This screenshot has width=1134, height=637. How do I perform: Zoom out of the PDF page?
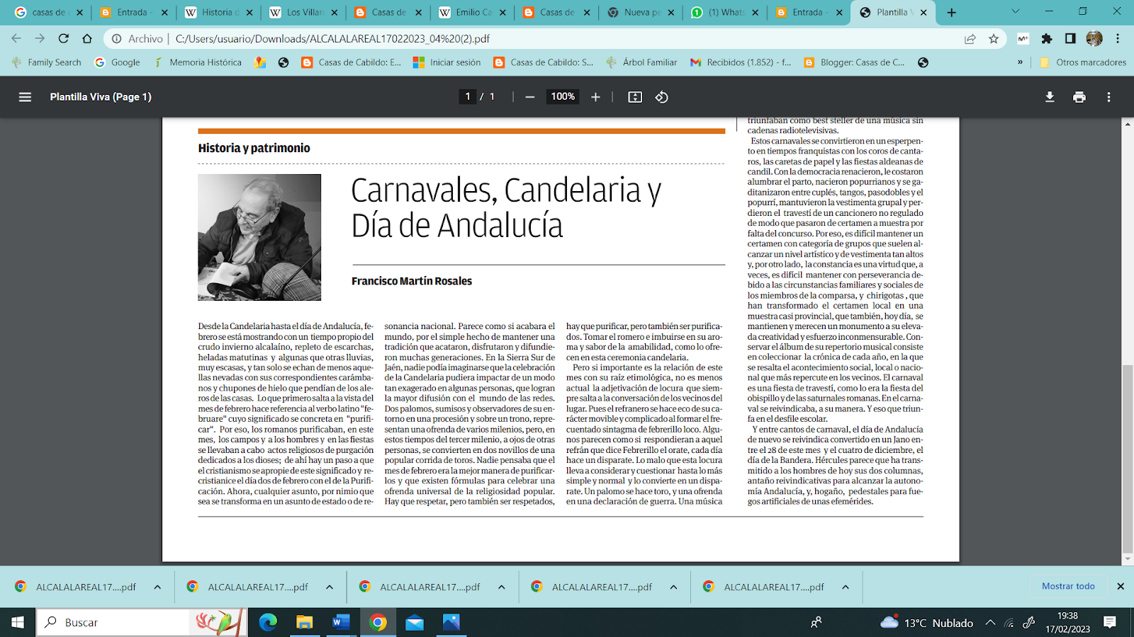529,97
